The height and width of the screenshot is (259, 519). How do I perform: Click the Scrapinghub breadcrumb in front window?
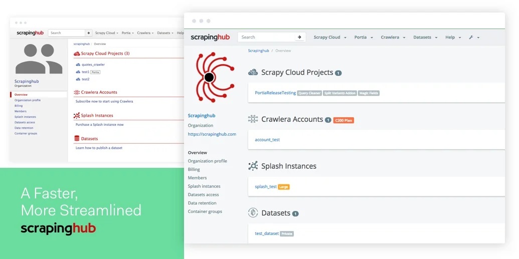click(259, 51)
